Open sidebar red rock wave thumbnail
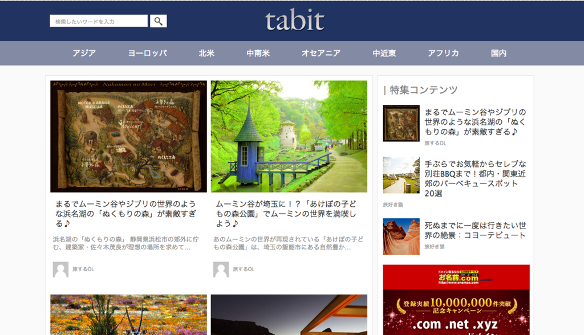 [401, 236]
